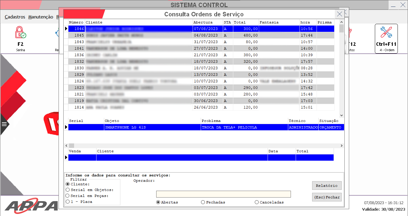Select the Cliente filter radio button

[68, 184]
